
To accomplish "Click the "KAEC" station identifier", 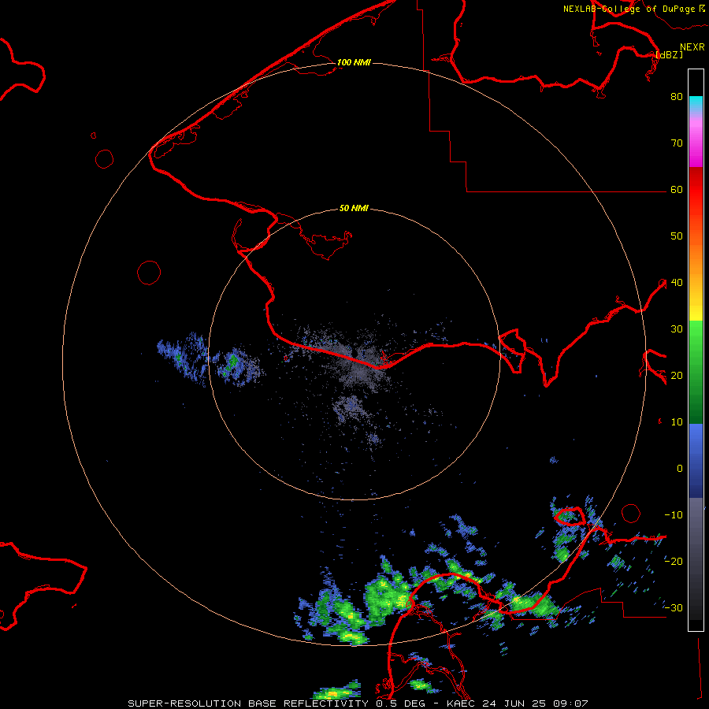I will click(462, 703).
